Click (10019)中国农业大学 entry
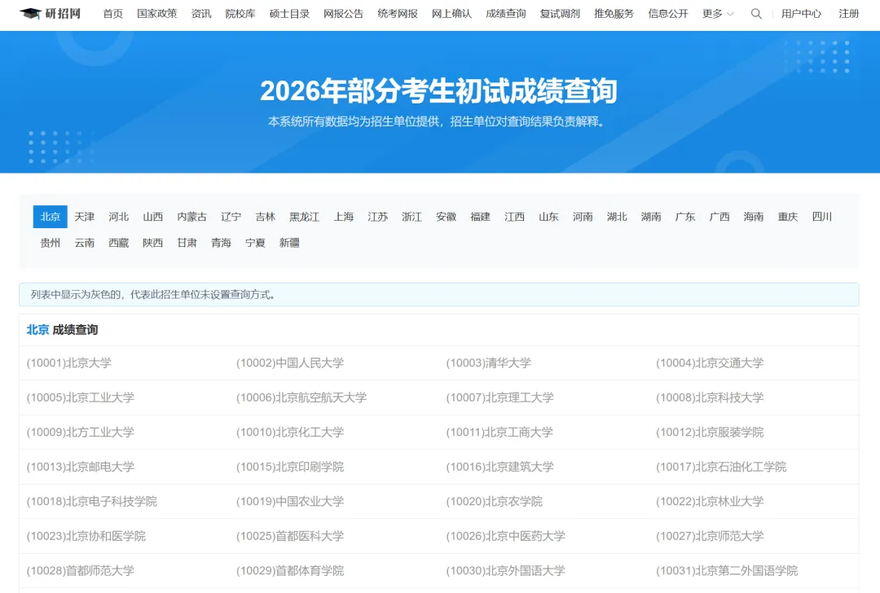 (289, 502)
